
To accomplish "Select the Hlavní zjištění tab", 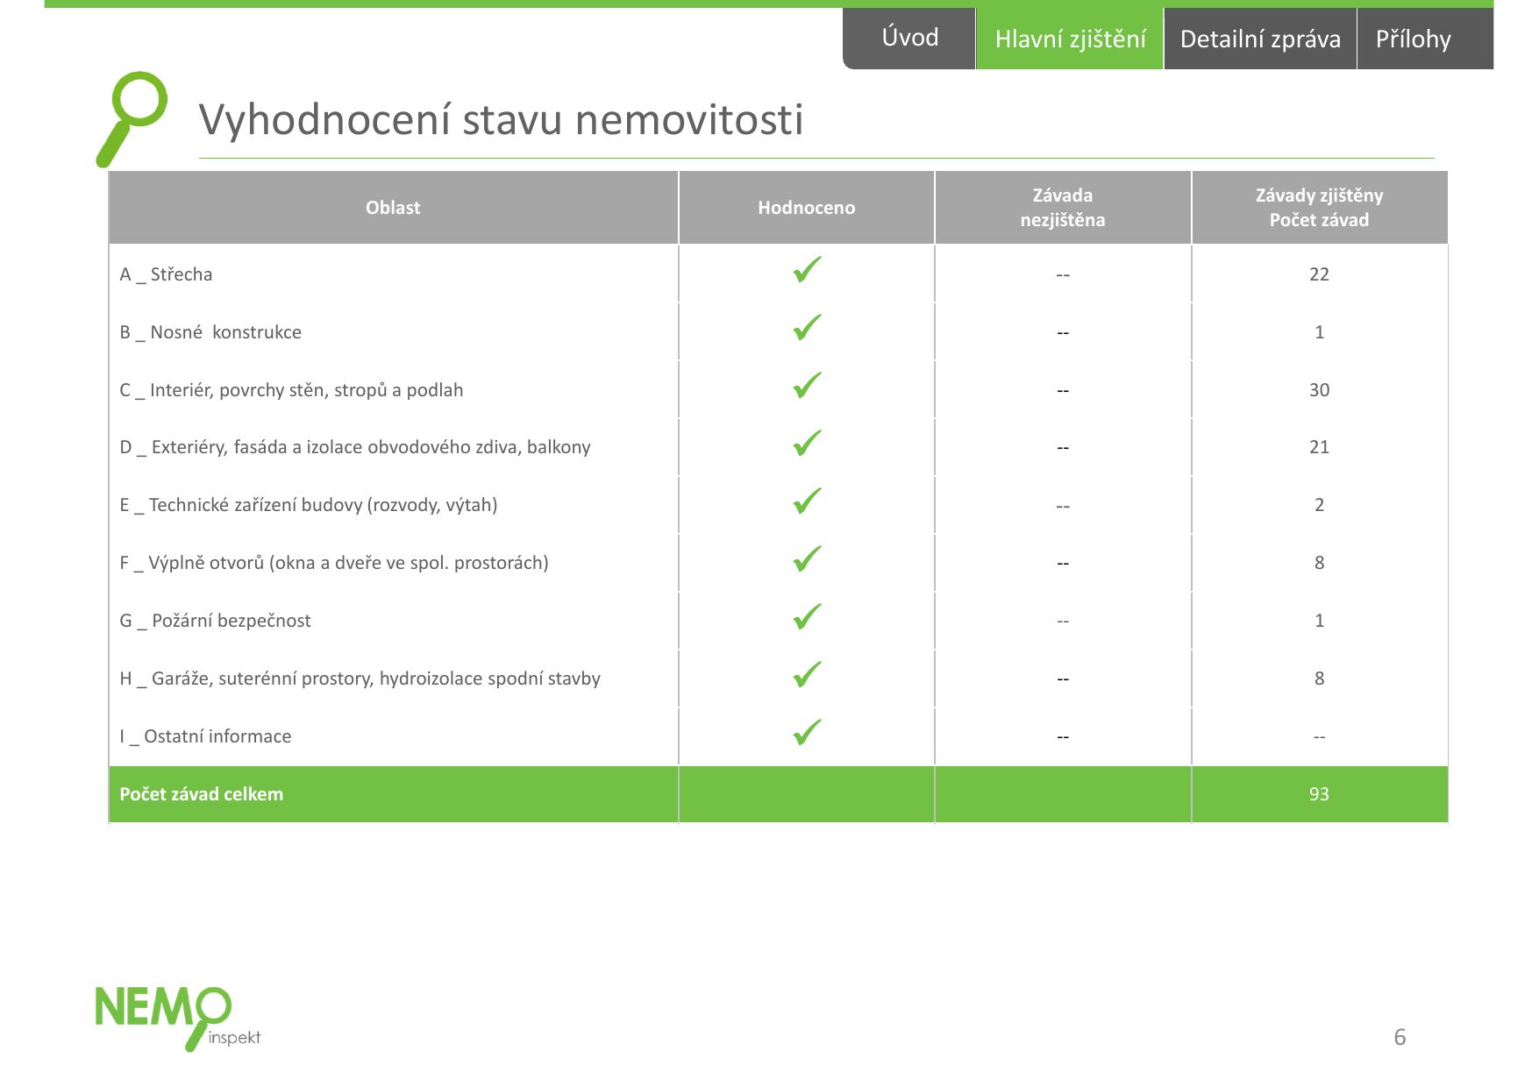I will click(x=1070, y=39).
